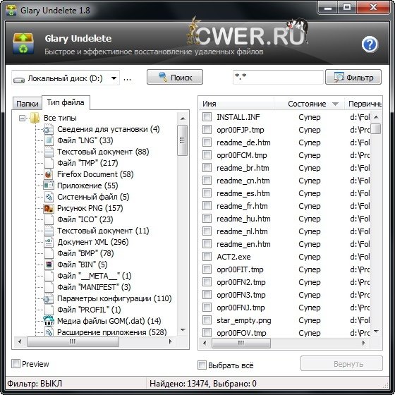Click the icon beside Файл "PROFIL" (1)

pos(49,310)
